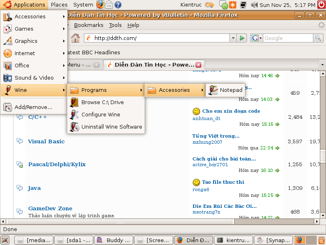The height and width of the screenshot is (245, 326).
Task: Select Uninstall Wine Software
Action: coord(111,127)
